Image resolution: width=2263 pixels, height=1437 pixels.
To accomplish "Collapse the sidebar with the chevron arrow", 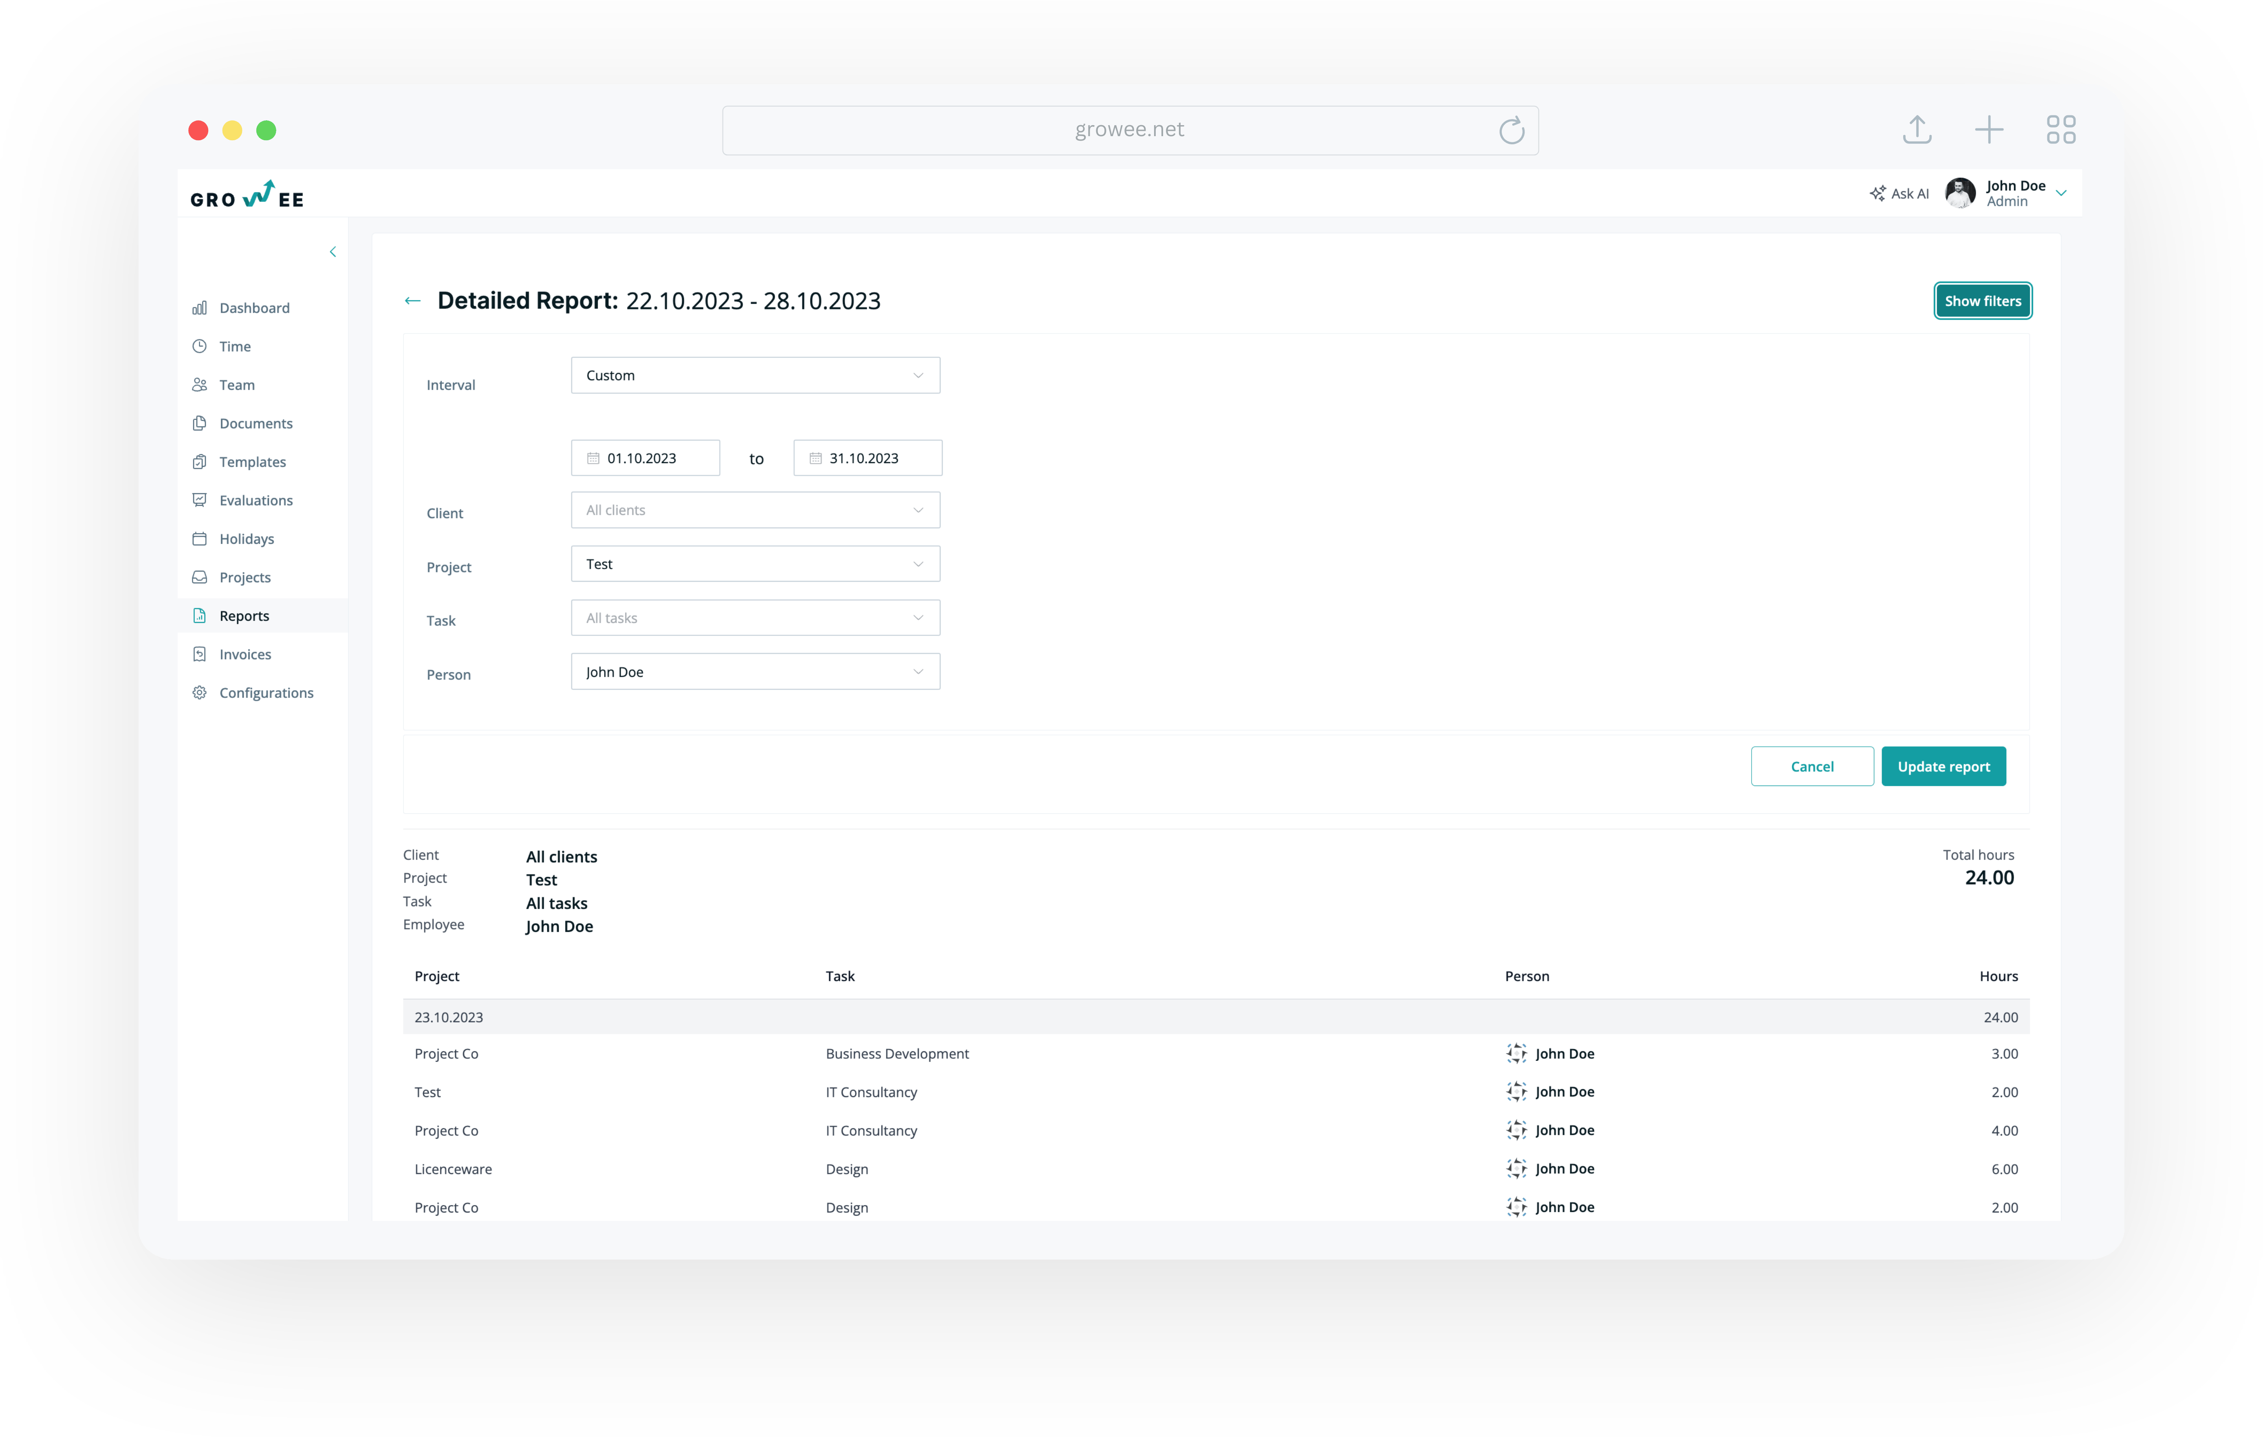I will click(x=333, y=252).
